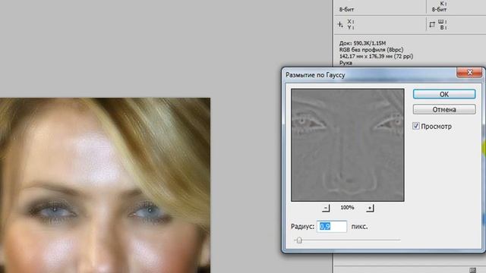486x273 pixels.
Task: Click the radius slider handle
Action: tap(299, 240)
